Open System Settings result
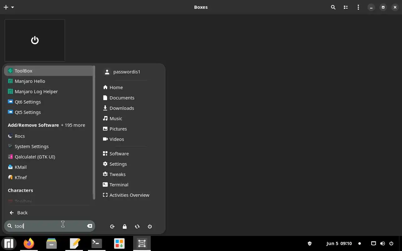Image resolution: width=402 pixels, height=251 pixels. click(49, 147)
